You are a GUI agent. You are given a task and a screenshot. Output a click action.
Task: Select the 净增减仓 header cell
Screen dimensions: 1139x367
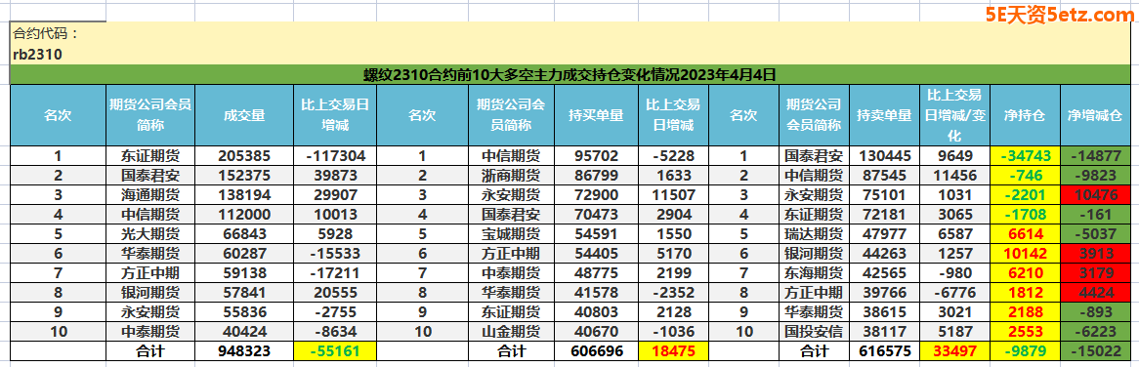(1095, 115)
